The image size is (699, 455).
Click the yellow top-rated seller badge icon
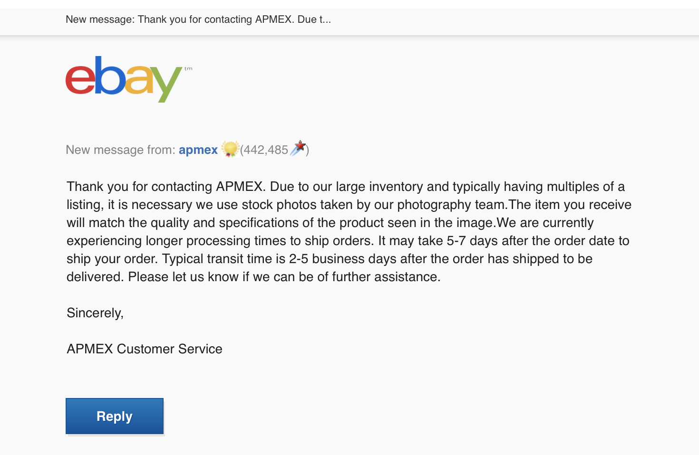click(230, 149)
